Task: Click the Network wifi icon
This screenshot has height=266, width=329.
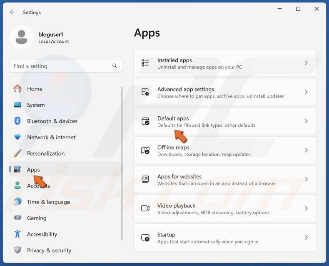Action: pyautogui.click(x=17, y=137)
